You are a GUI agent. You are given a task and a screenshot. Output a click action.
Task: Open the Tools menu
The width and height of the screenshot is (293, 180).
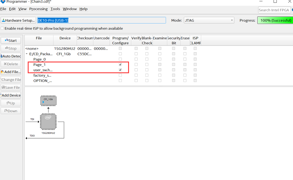(x=55, y=9)
